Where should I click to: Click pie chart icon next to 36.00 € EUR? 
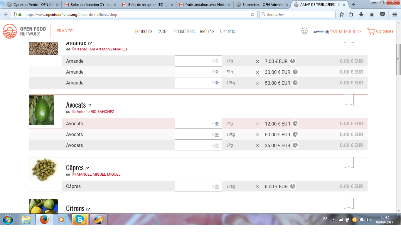click(x=295, y=145)
